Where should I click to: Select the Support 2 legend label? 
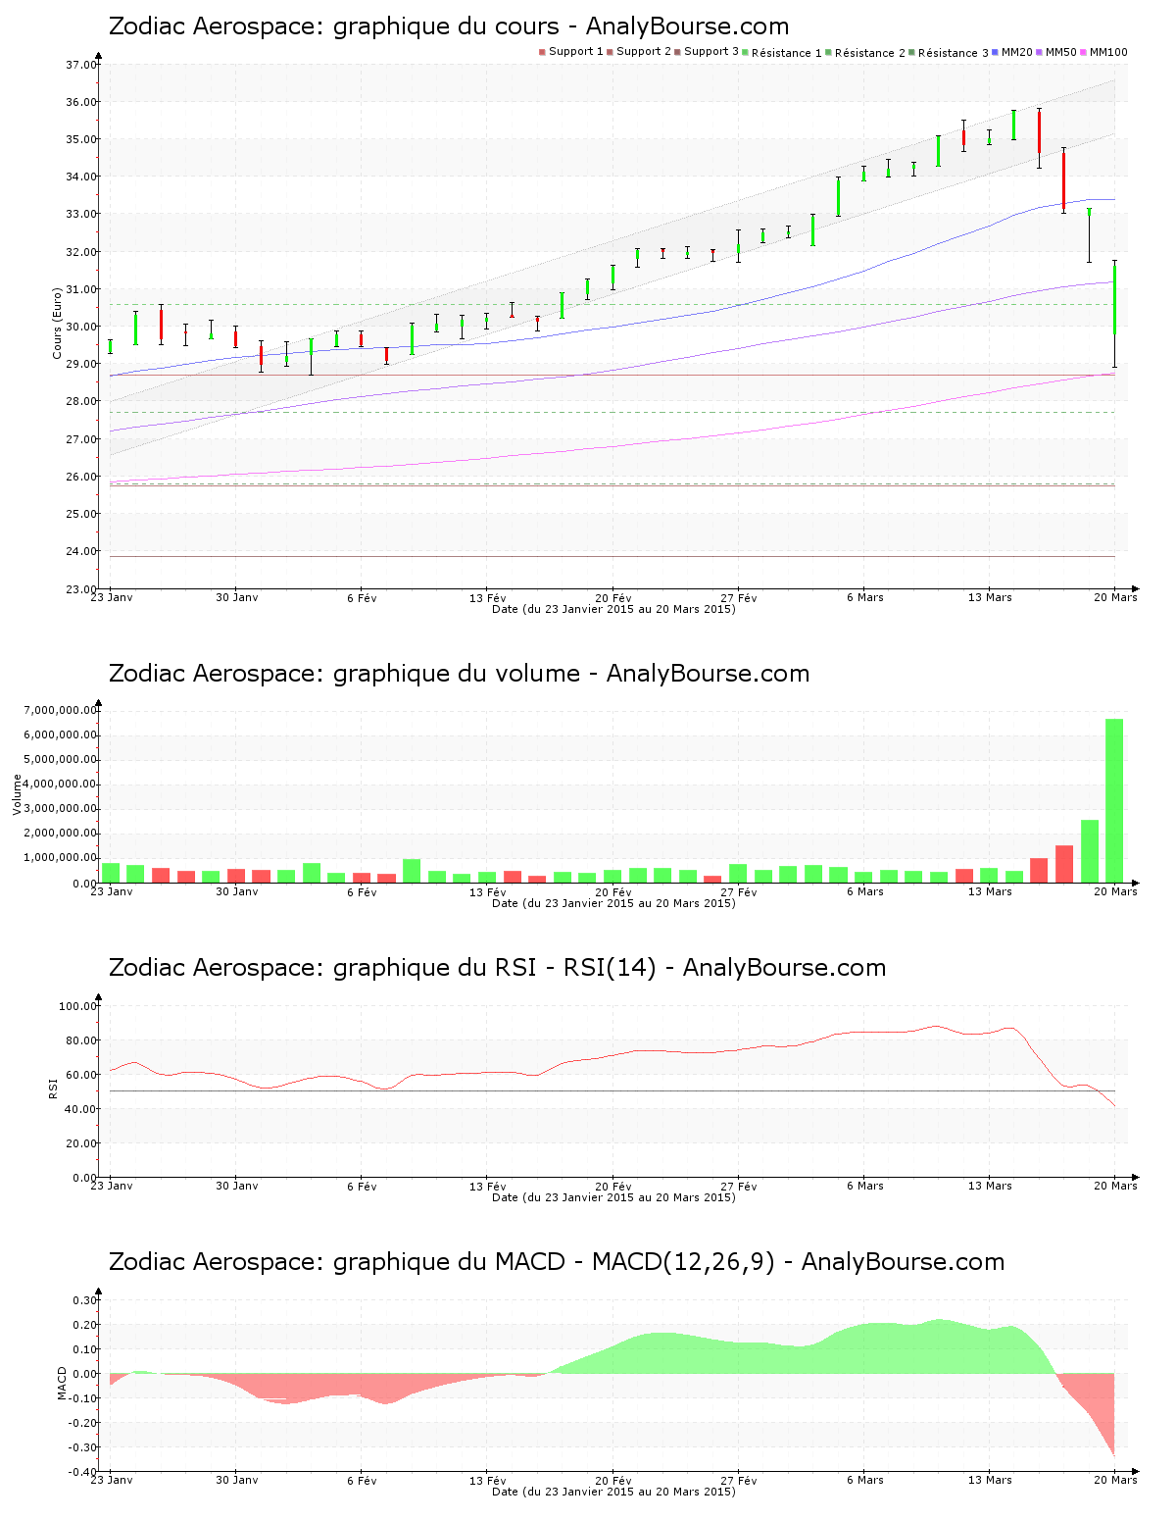[644, 51]
